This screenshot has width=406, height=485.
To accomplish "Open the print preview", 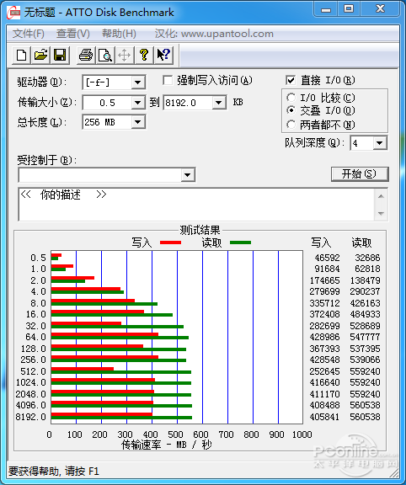I will [105, 56].
